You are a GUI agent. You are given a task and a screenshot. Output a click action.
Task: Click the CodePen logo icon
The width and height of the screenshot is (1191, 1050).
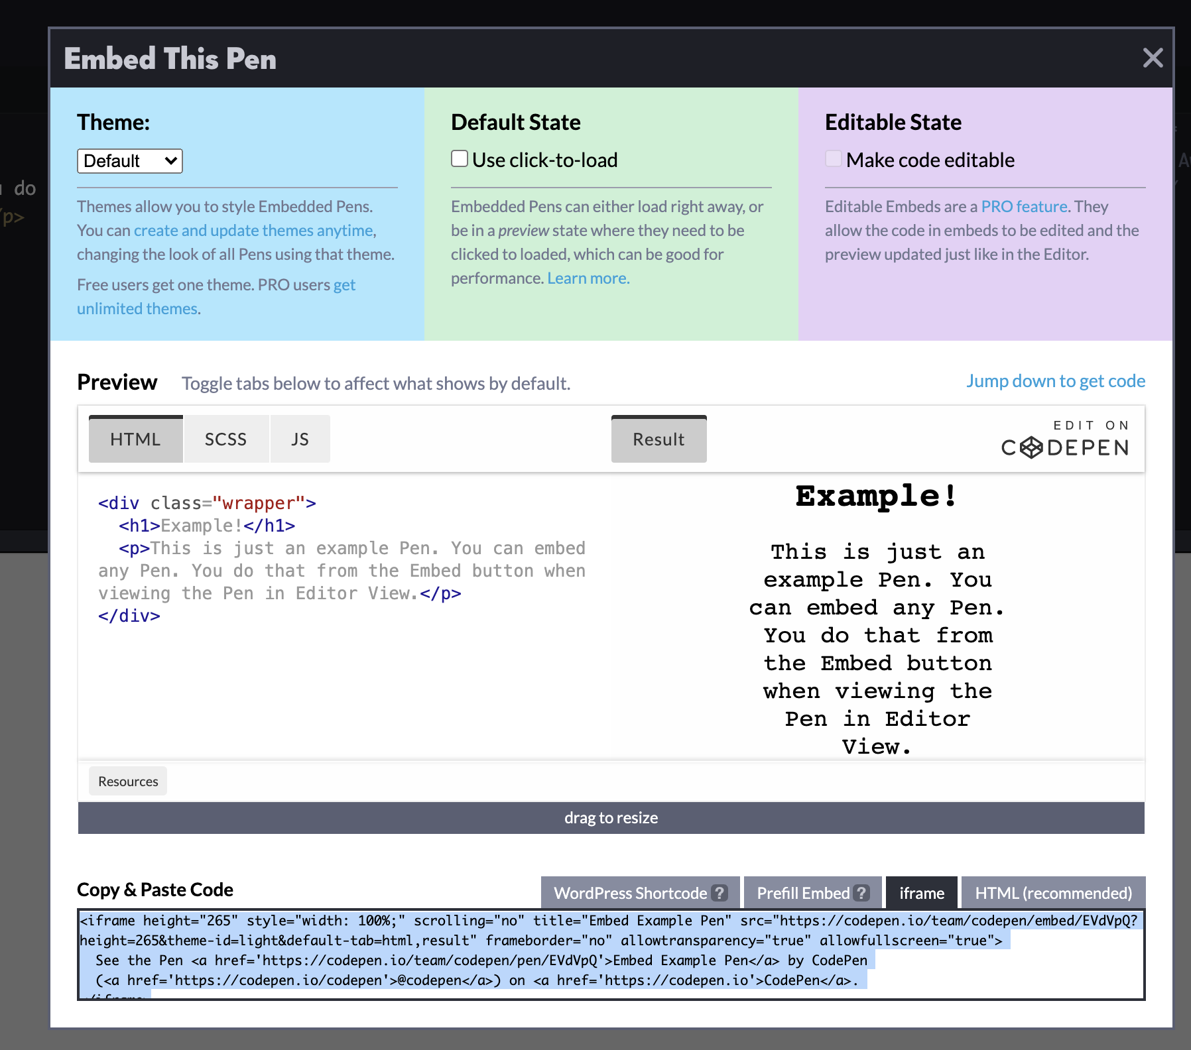tap(1031, 448)
